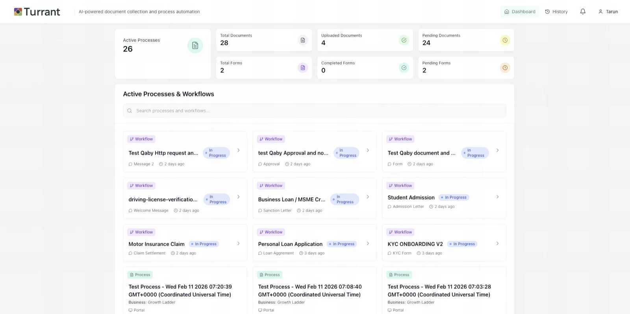The width and height of the screenshot is (630, 314).
Task: Click the Total Documents value 28
Action: click(x=224, y=43)
